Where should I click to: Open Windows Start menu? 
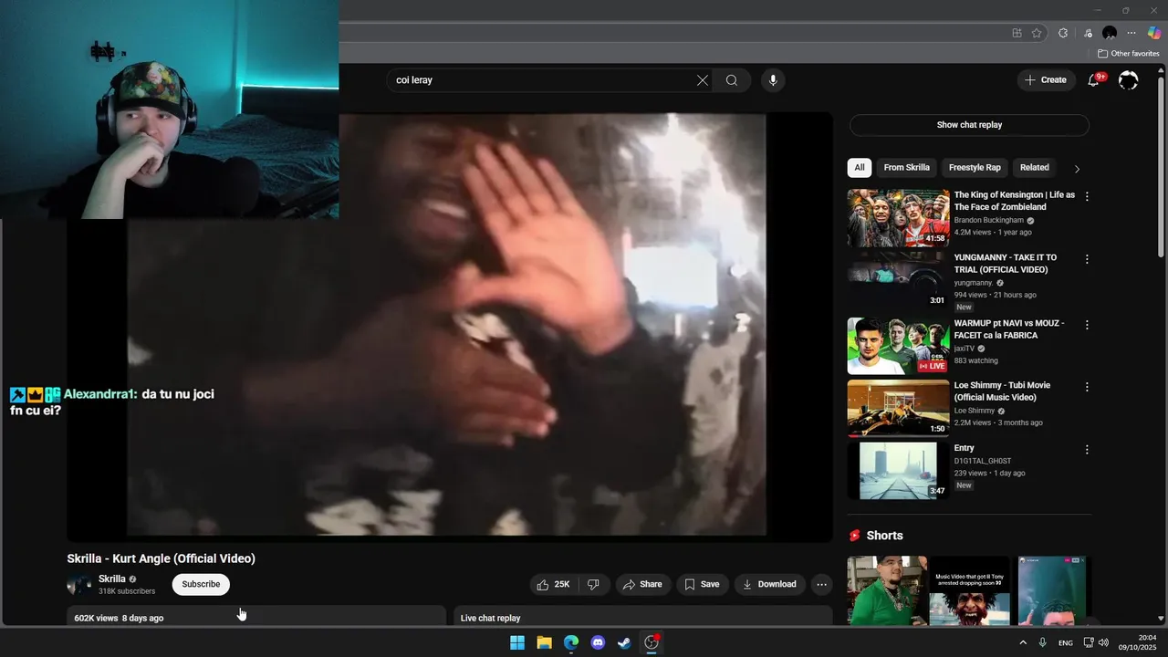pyautogui.click(x=517, y=642)
